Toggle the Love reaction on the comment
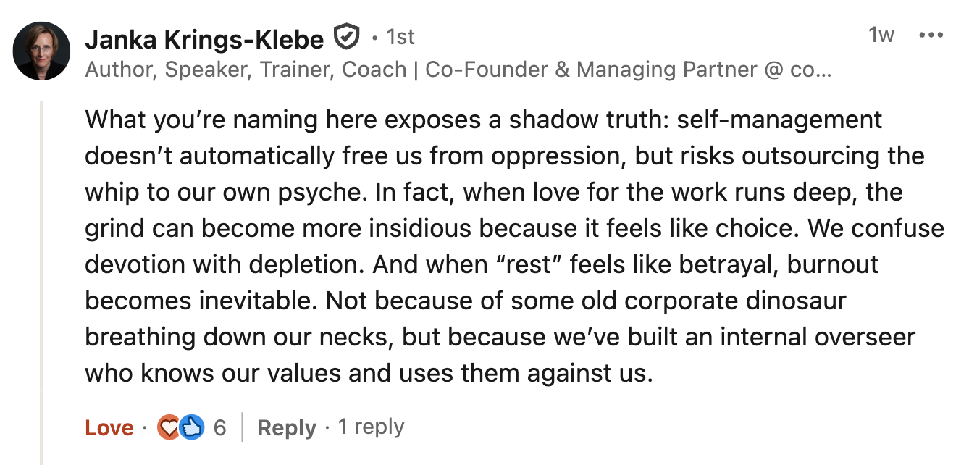 click(109, 428)
